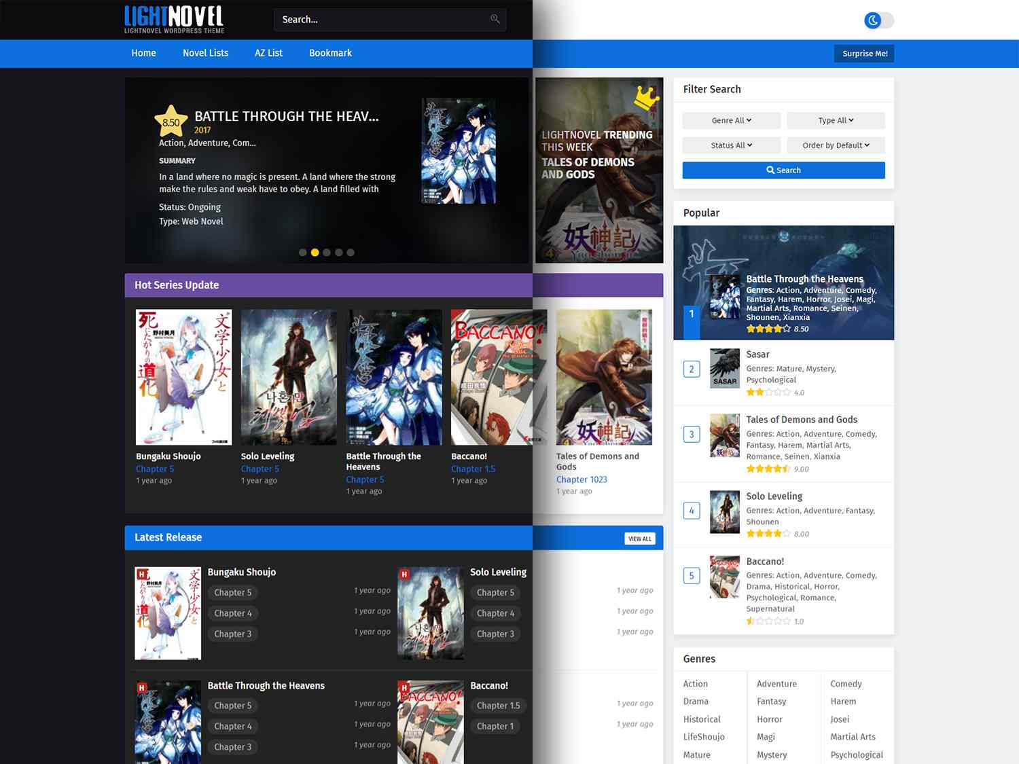Select the LifeShoujo genre link

tap(704, 737)
